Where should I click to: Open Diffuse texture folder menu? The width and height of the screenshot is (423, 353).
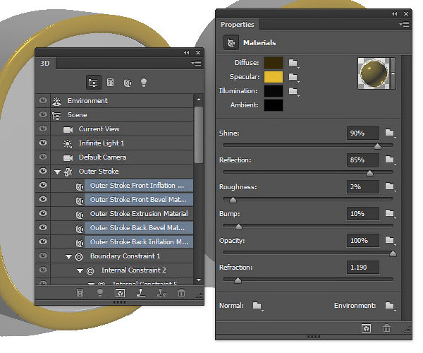point(293,63)
